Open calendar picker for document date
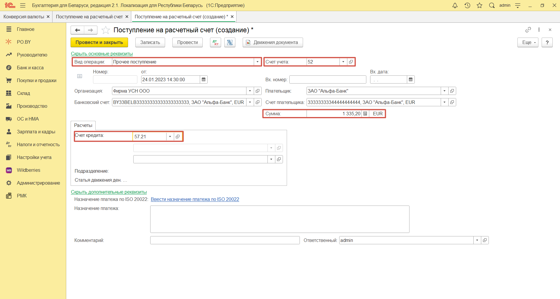 (x=204, y=79)
